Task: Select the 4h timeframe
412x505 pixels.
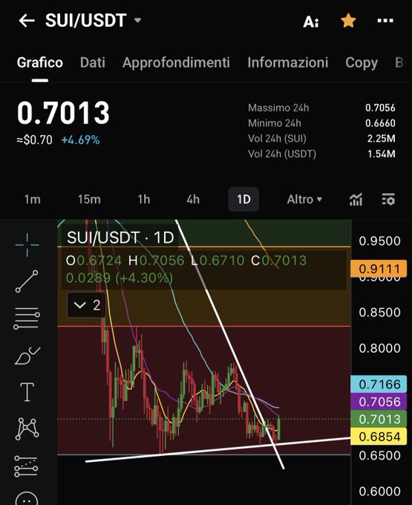Action: 193,199
